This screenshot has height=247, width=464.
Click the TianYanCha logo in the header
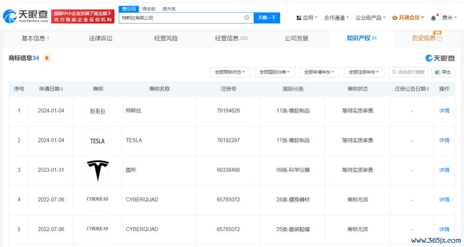[25, 16]
